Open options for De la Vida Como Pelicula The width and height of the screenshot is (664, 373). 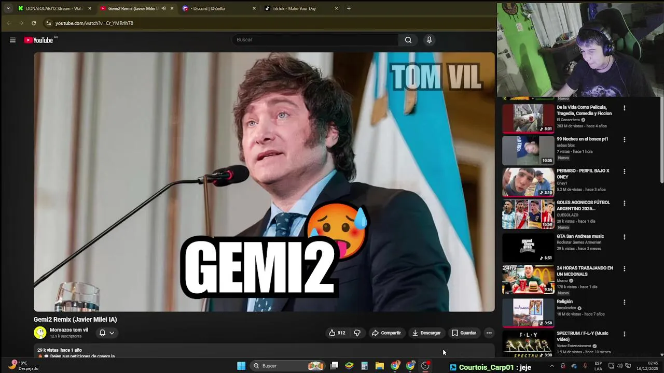(624, 108)
